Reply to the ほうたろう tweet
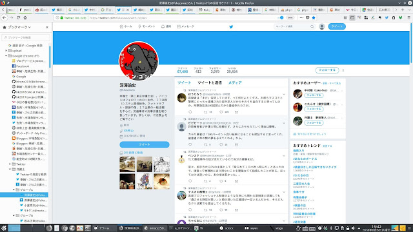The height and width of the screenshot is (232, 413). [190, 112]
